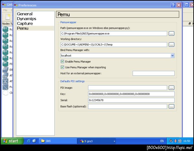
Task: Uncheck Use Pemu Manager when importing
Action: pyautogui.click(x=62, y=67)
